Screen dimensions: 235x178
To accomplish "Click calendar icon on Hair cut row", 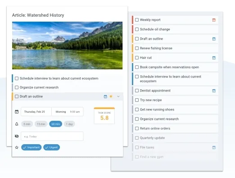I will point(214,58).
